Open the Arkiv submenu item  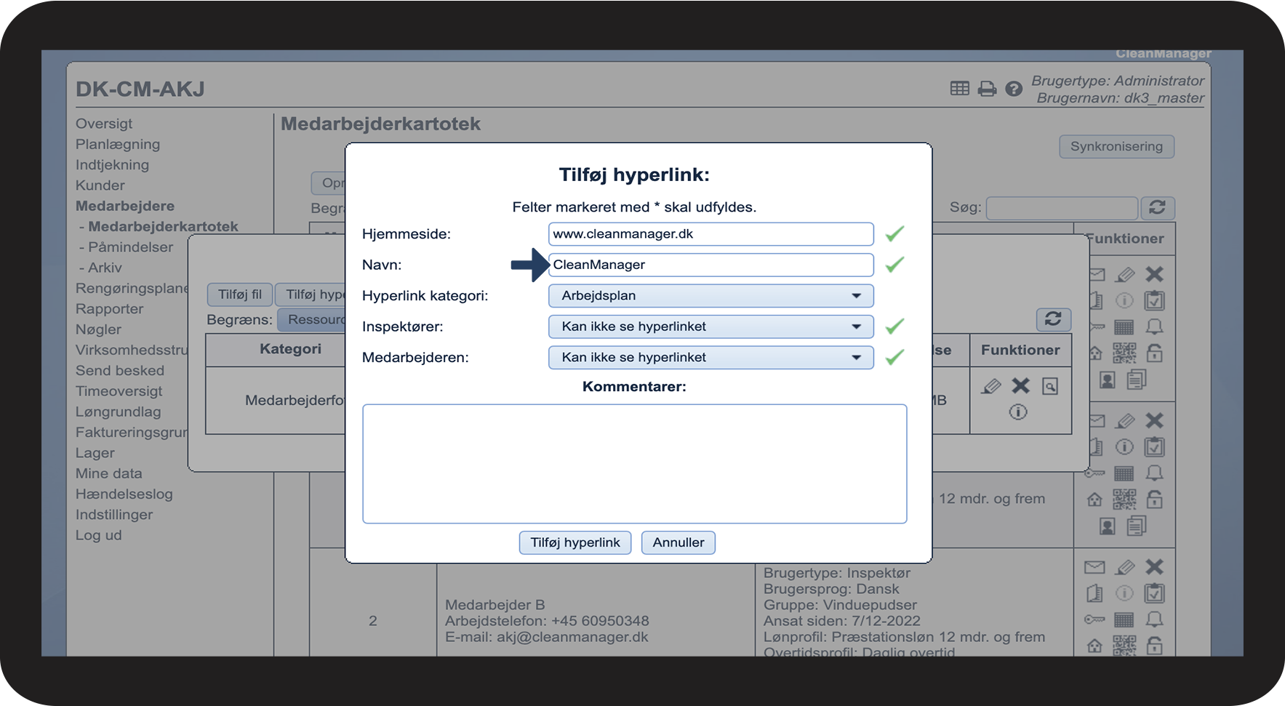(105, 268)
